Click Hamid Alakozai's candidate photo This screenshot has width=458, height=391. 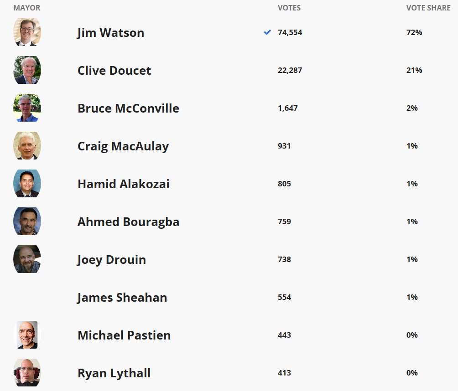click(x=27, y=184)
